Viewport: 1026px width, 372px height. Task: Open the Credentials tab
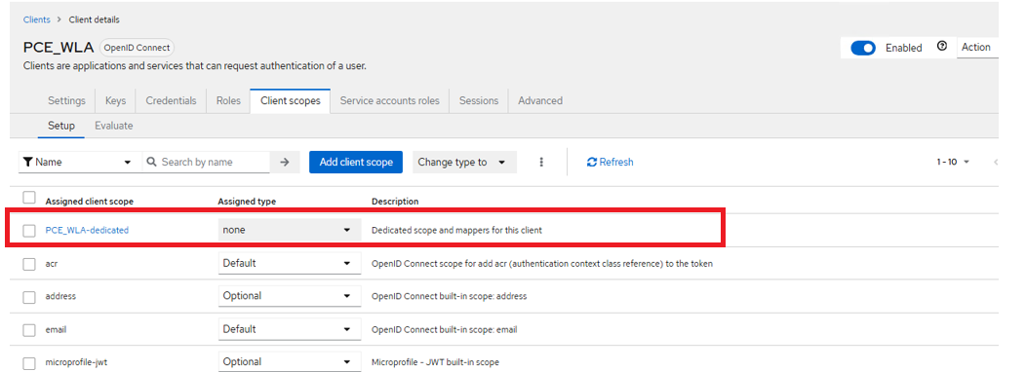tap(171, 100)
